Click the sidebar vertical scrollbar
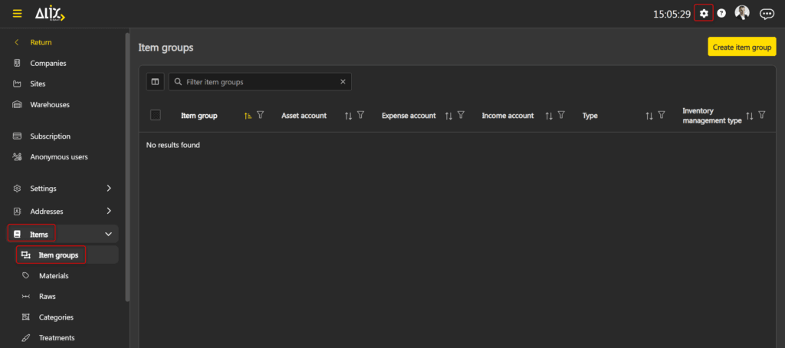 pyautogui.click(x=126, y=153)
